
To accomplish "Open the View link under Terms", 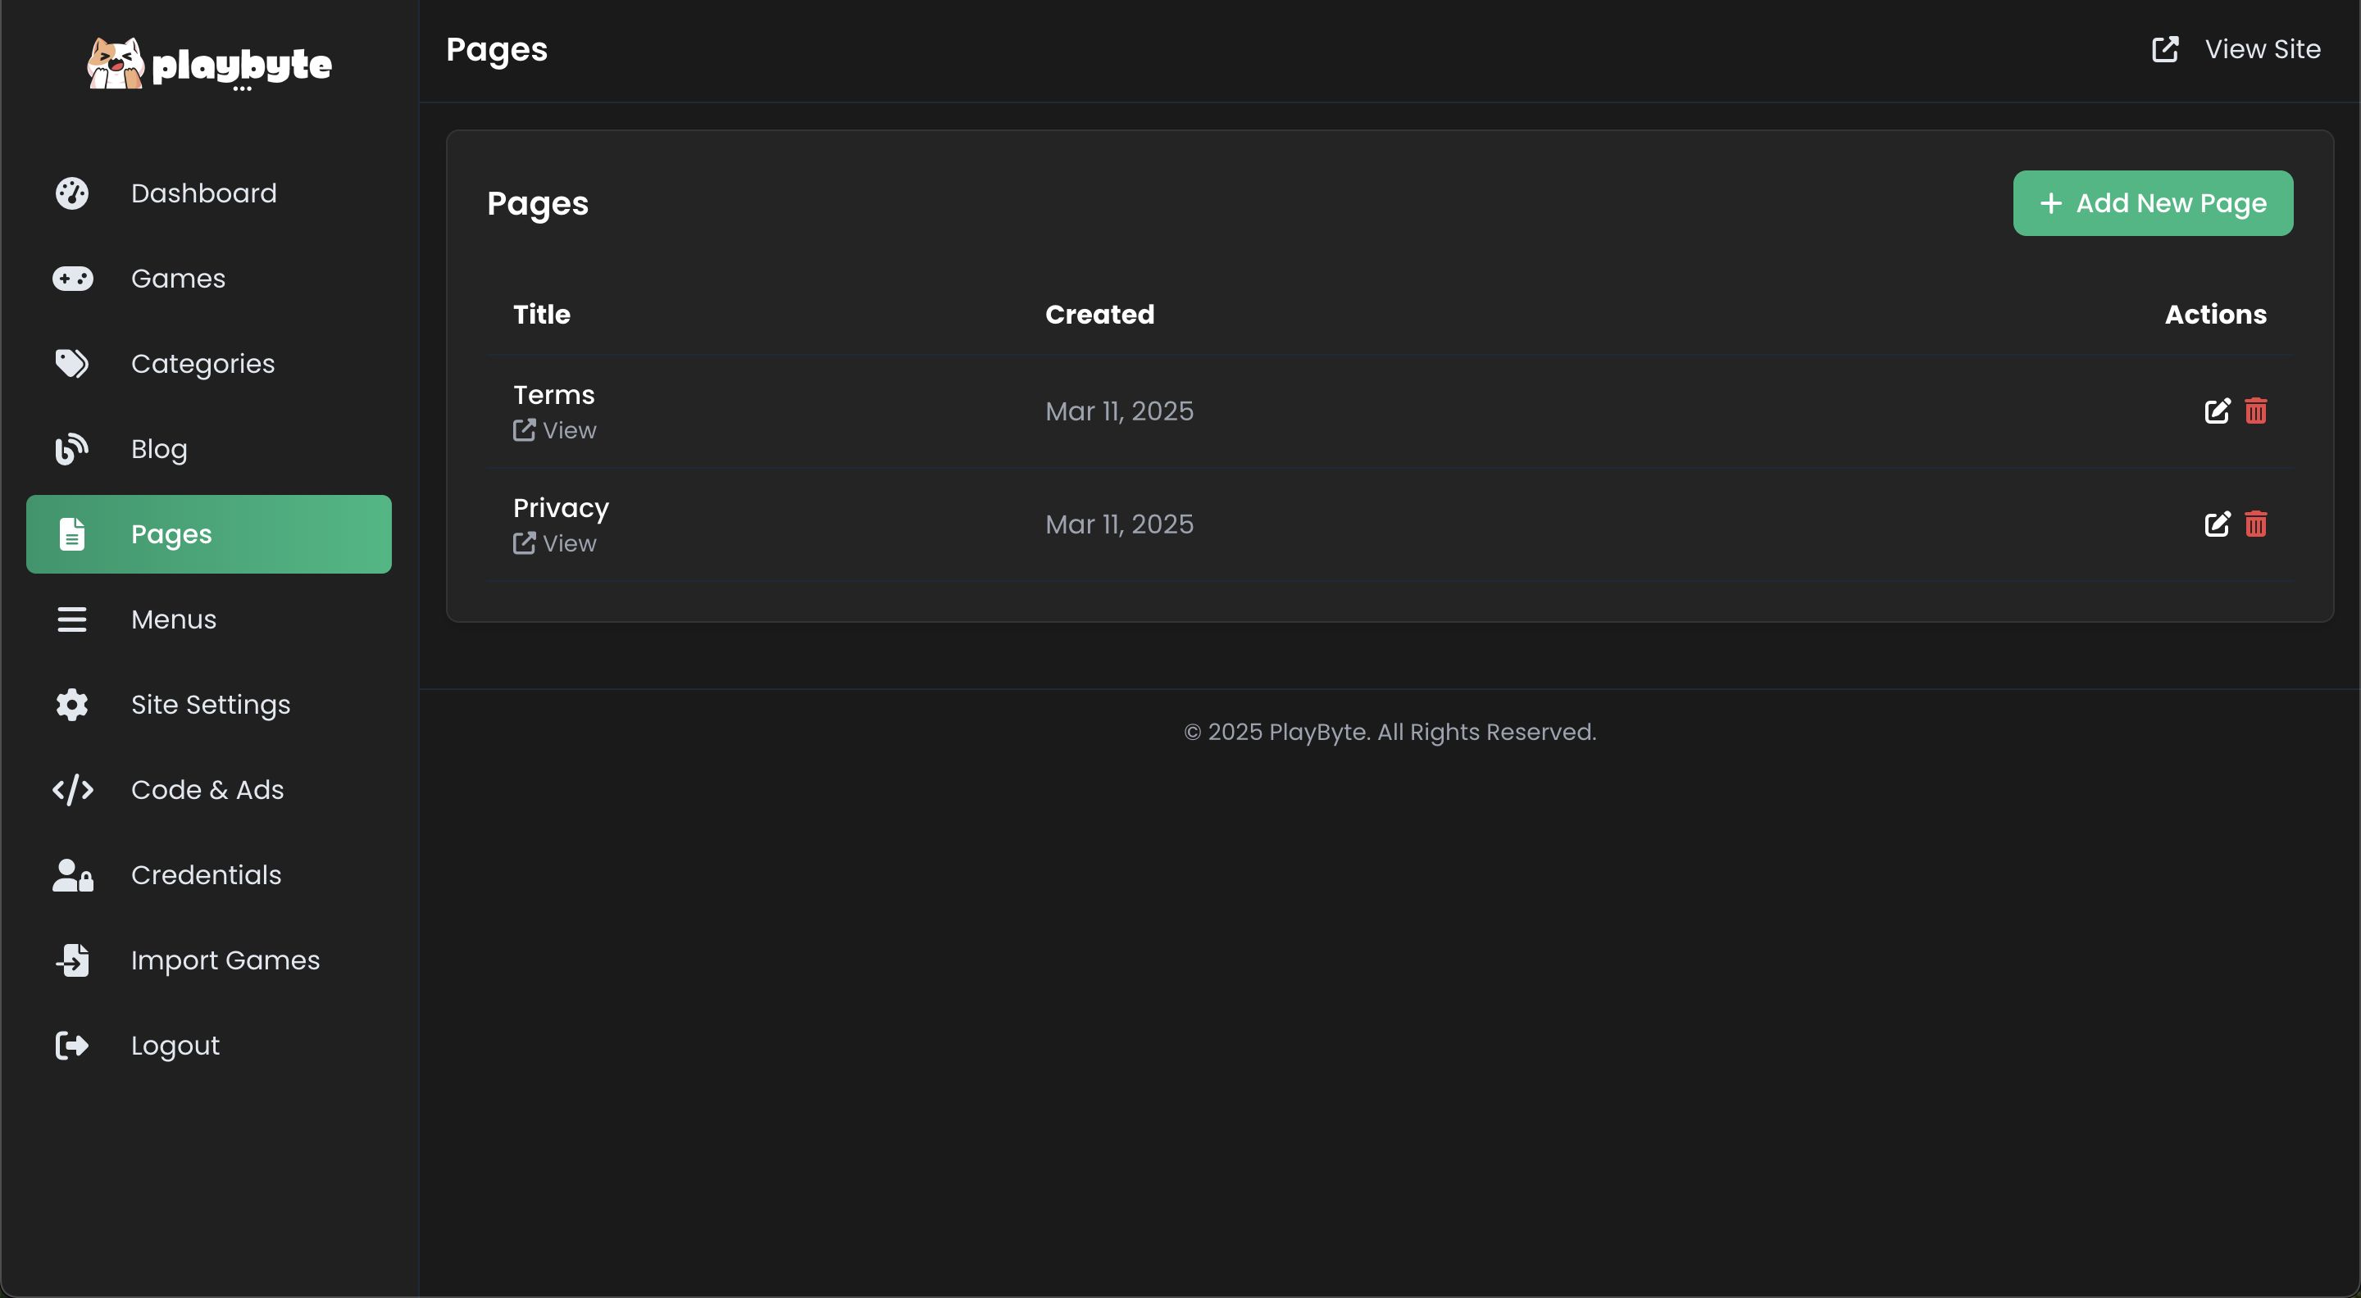I will (x=556, y=430).
